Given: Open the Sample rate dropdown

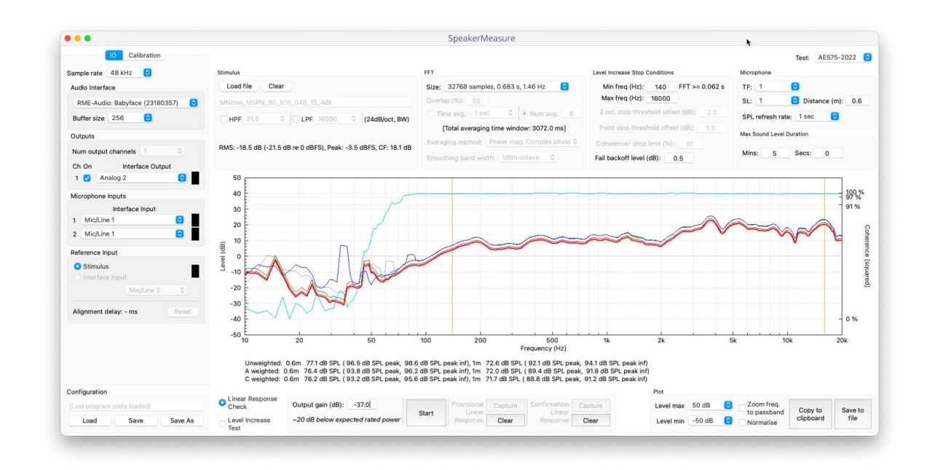Looking at the screenshot, I should (x=130, y=73).
